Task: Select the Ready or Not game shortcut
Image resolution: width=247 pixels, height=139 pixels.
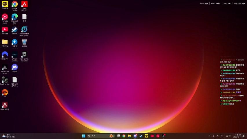Action: pyautogui.click(x=5, y=80)
